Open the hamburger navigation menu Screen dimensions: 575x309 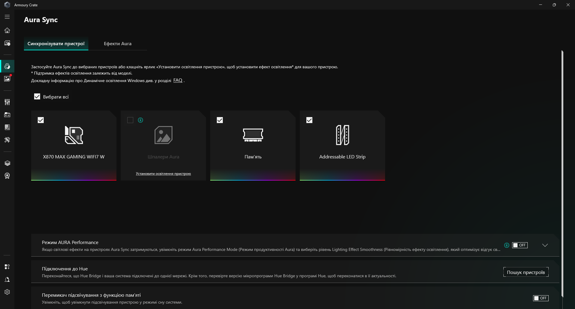click(7, 17)
